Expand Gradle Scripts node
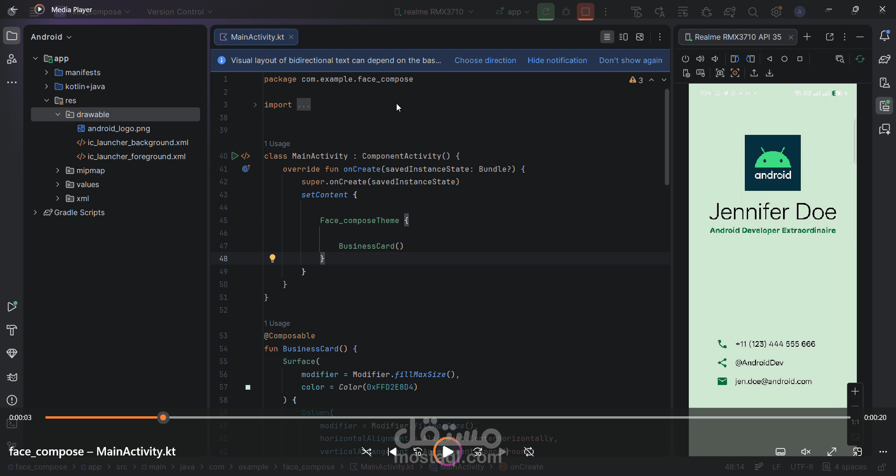The image size is (896, 476). 35,212
